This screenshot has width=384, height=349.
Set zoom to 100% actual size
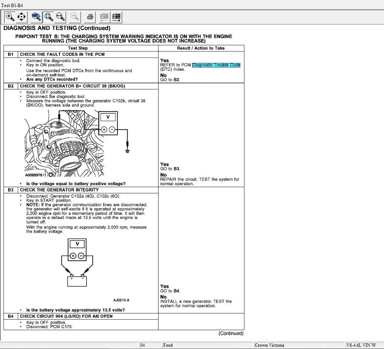click(x=36, y=17)
